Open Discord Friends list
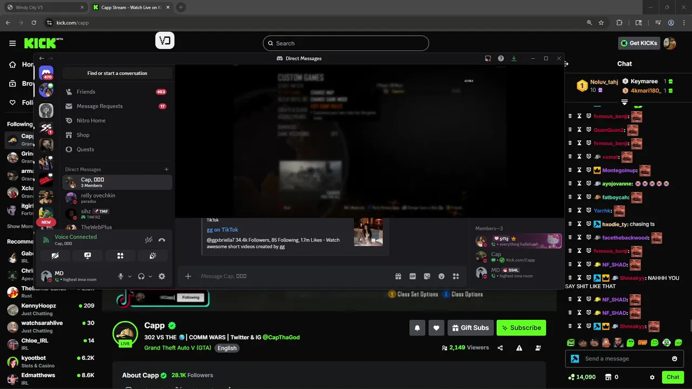This screenshot has width=692, height=389. pyautogui.click(x=117, y=92)
